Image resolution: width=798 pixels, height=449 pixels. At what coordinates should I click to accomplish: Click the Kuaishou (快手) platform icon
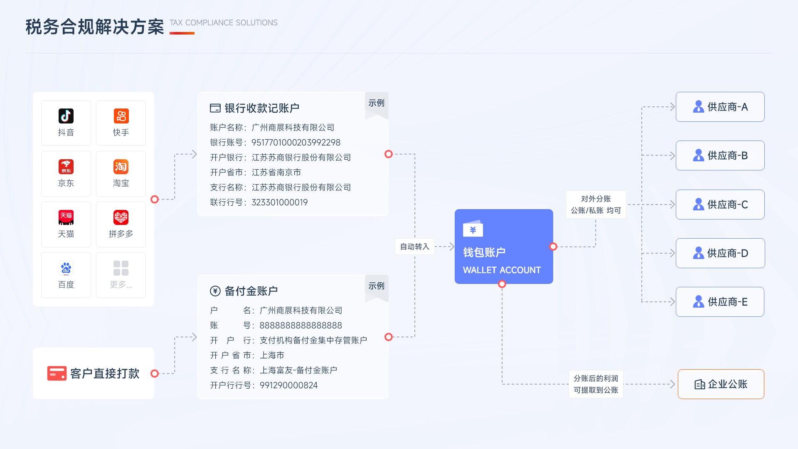(121, 116)
